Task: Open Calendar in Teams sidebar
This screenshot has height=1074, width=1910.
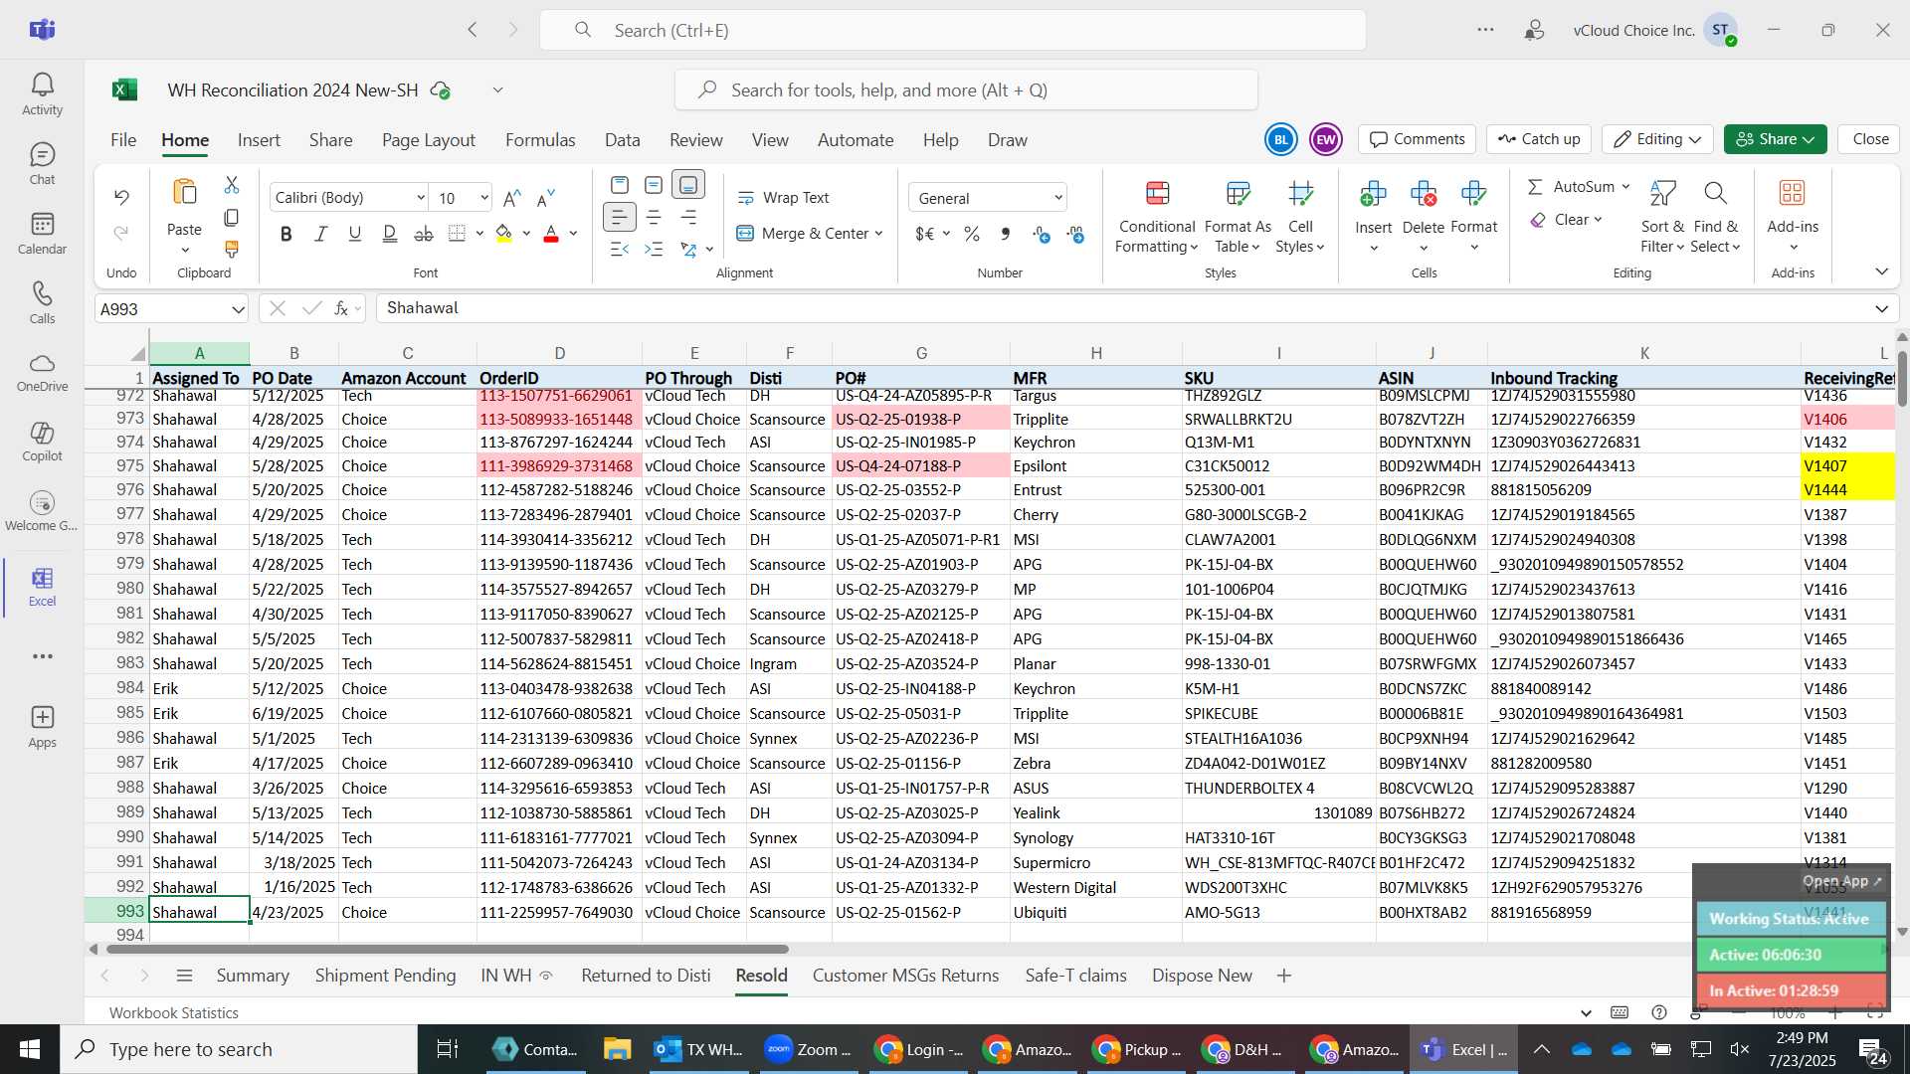Action: 42,234
